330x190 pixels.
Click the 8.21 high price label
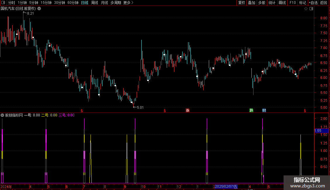point(30,13)
